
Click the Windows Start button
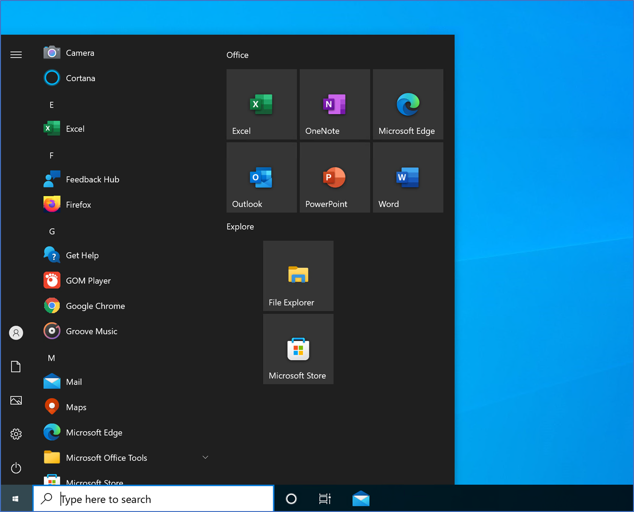coord(16,499)
